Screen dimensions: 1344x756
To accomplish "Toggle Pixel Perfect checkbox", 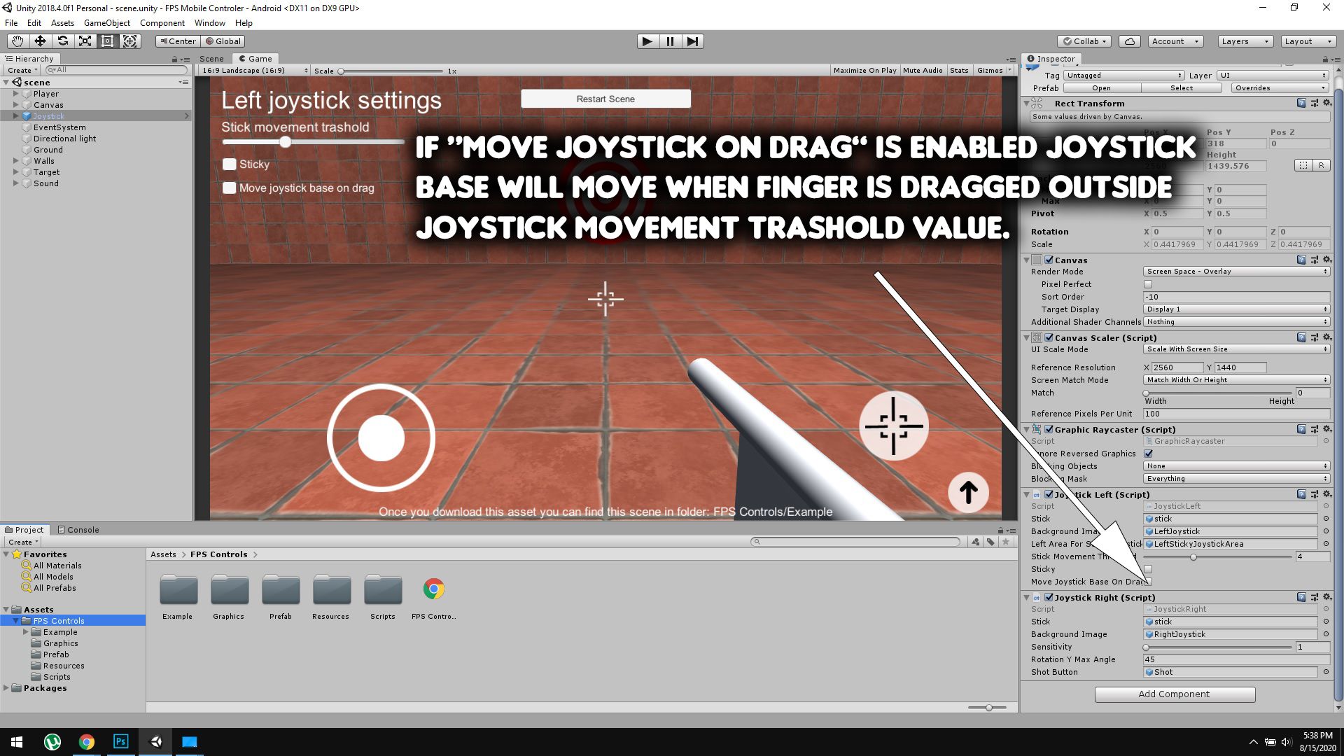I will point(1148,284).
